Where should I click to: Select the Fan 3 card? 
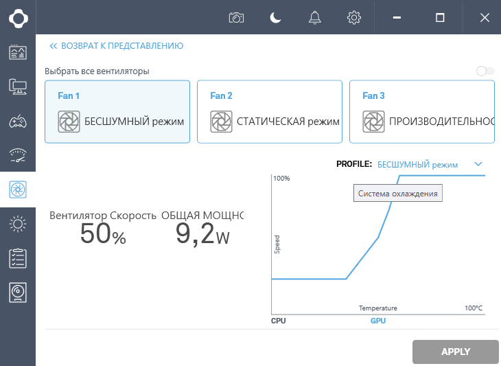(421, 111)
